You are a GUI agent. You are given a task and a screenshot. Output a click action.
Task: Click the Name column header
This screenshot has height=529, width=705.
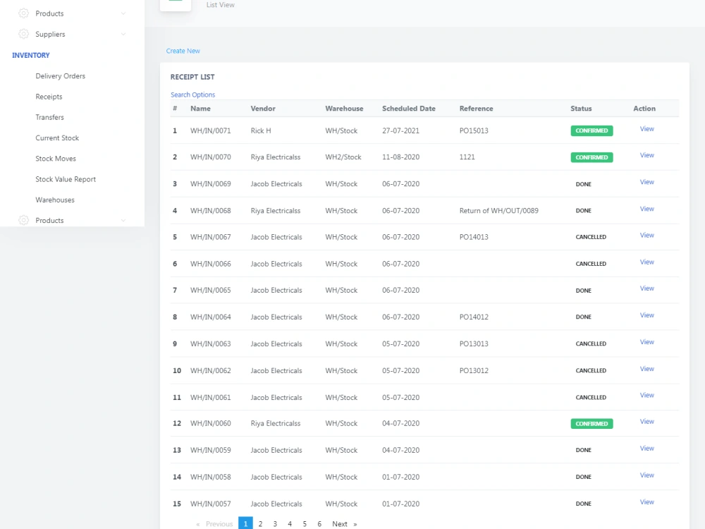click(200, 109)
